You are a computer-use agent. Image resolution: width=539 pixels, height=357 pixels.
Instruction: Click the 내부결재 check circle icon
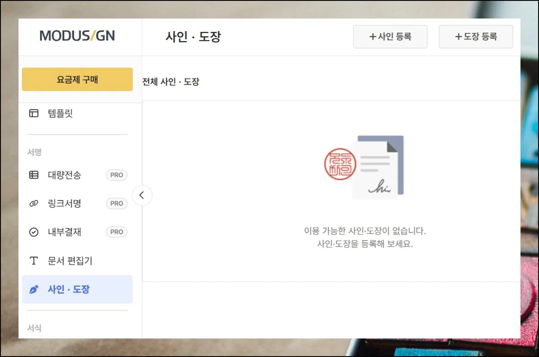(34, 232)
